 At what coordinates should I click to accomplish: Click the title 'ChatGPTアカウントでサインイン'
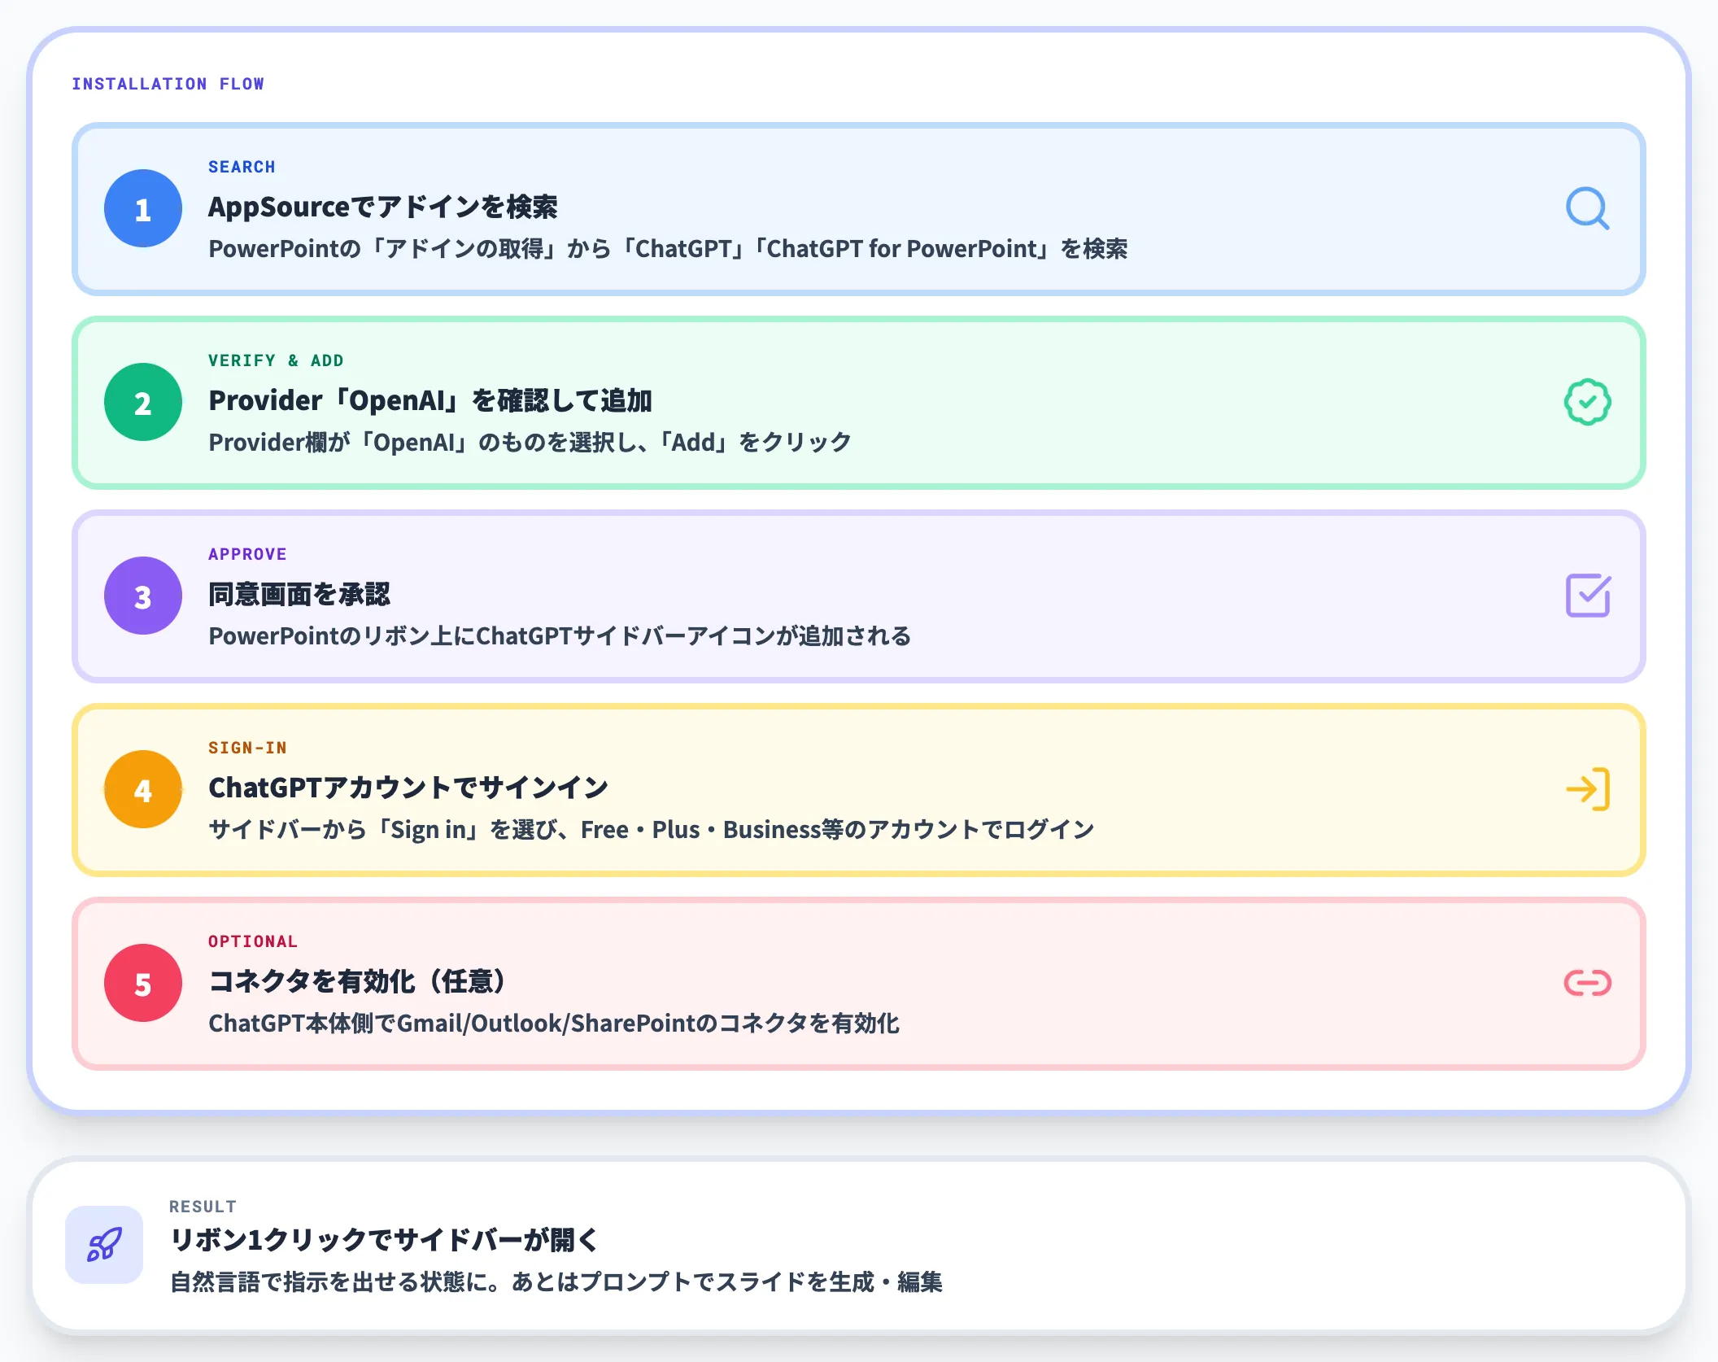408,788
